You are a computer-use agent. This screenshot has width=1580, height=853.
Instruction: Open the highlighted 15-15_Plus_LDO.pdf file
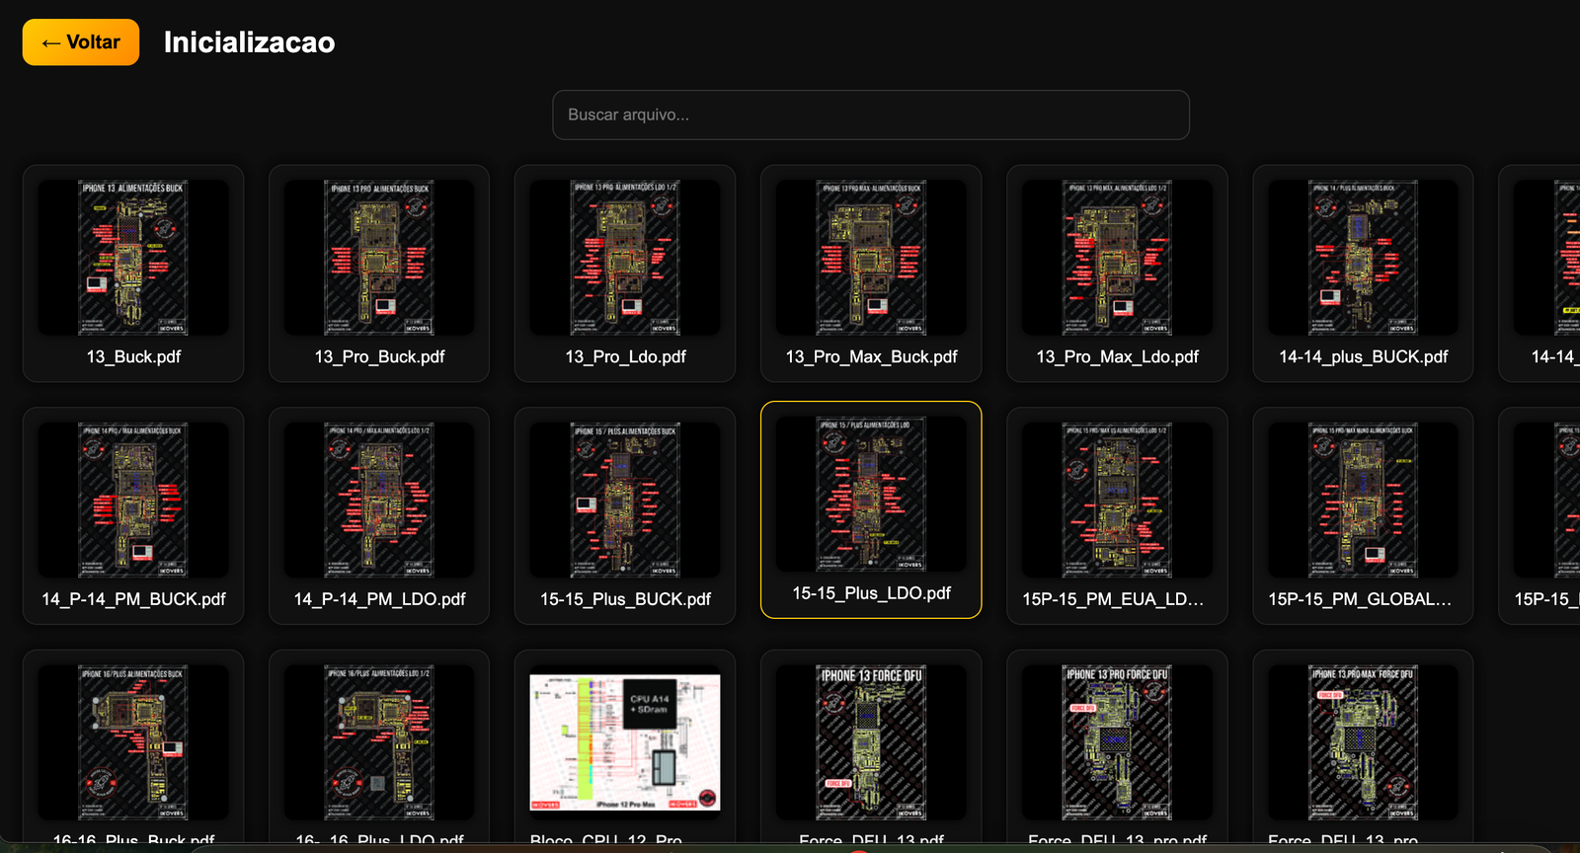(871, 509)
